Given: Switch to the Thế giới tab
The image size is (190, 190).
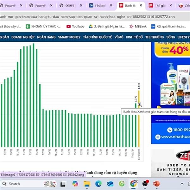Looking at the screenshot, I should coord(158,6).
